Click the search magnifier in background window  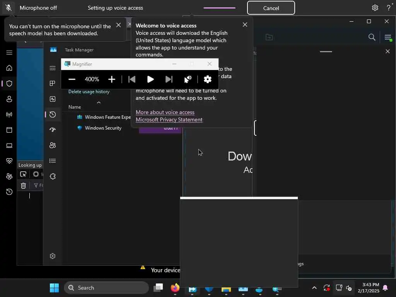pos(372,38)
